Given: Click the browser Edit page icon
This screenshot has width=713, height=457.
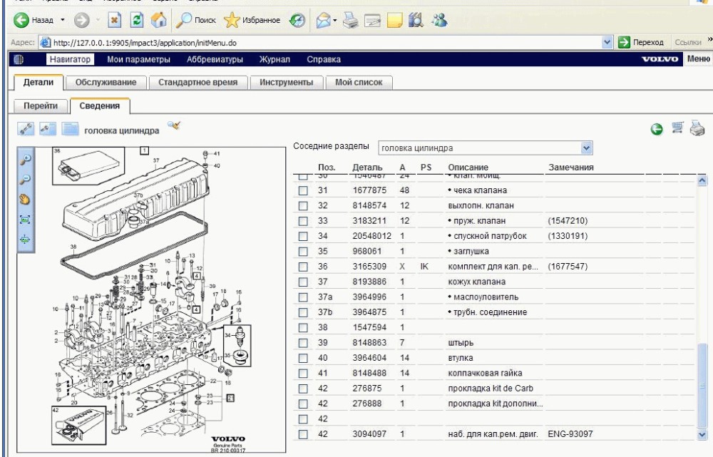Looking at the screenshot, I should pos(372,20).
